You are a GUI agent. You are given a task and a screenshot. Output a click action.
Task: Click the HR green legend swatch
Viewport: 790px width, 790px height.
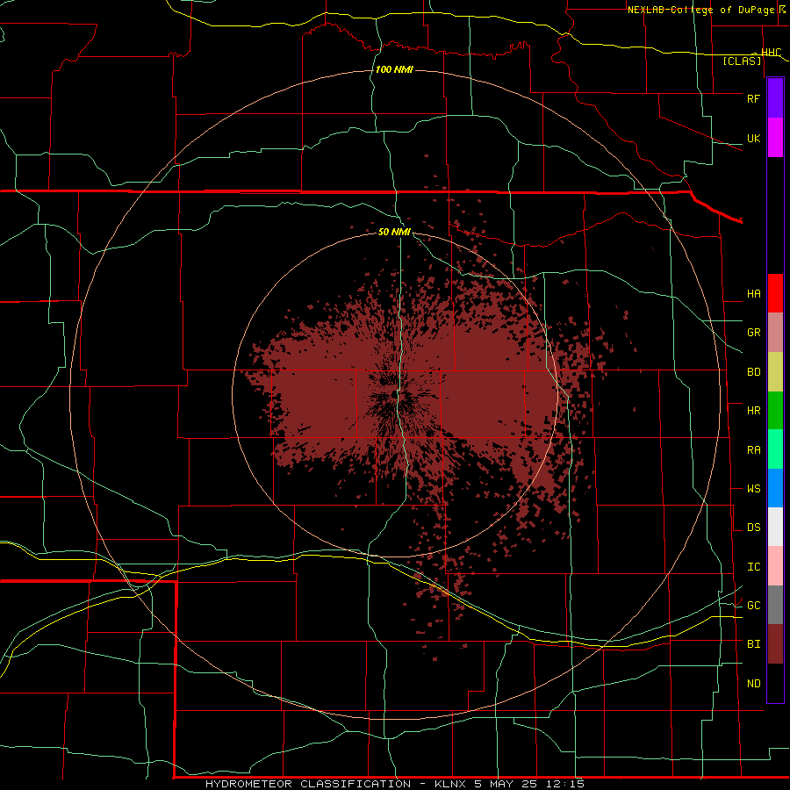pyautogui.click(x=775, y=411)
